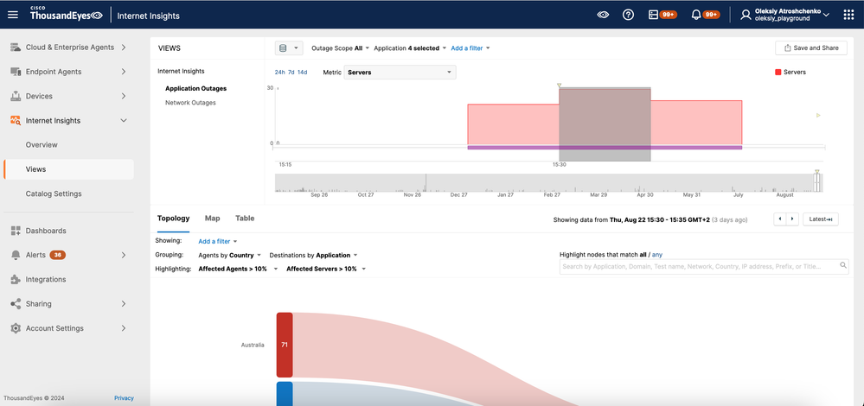Open the apps grid icon
864x406 pixels.
848,15
